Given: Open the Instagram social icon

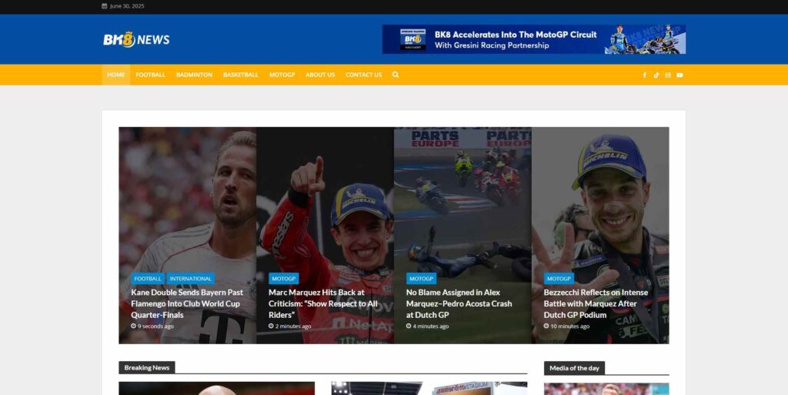Looking at the screenshot, I should [x=668, y=75].
